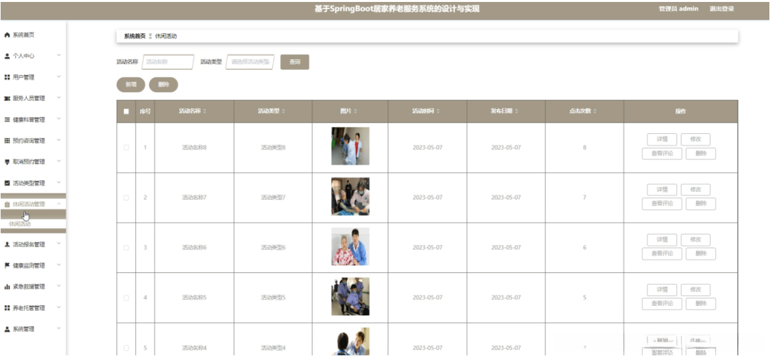Image resolution: width=772 pixels, height=356 pixels.
Task: Click 退出登录 to log out
Action: (x=722, y=9)
